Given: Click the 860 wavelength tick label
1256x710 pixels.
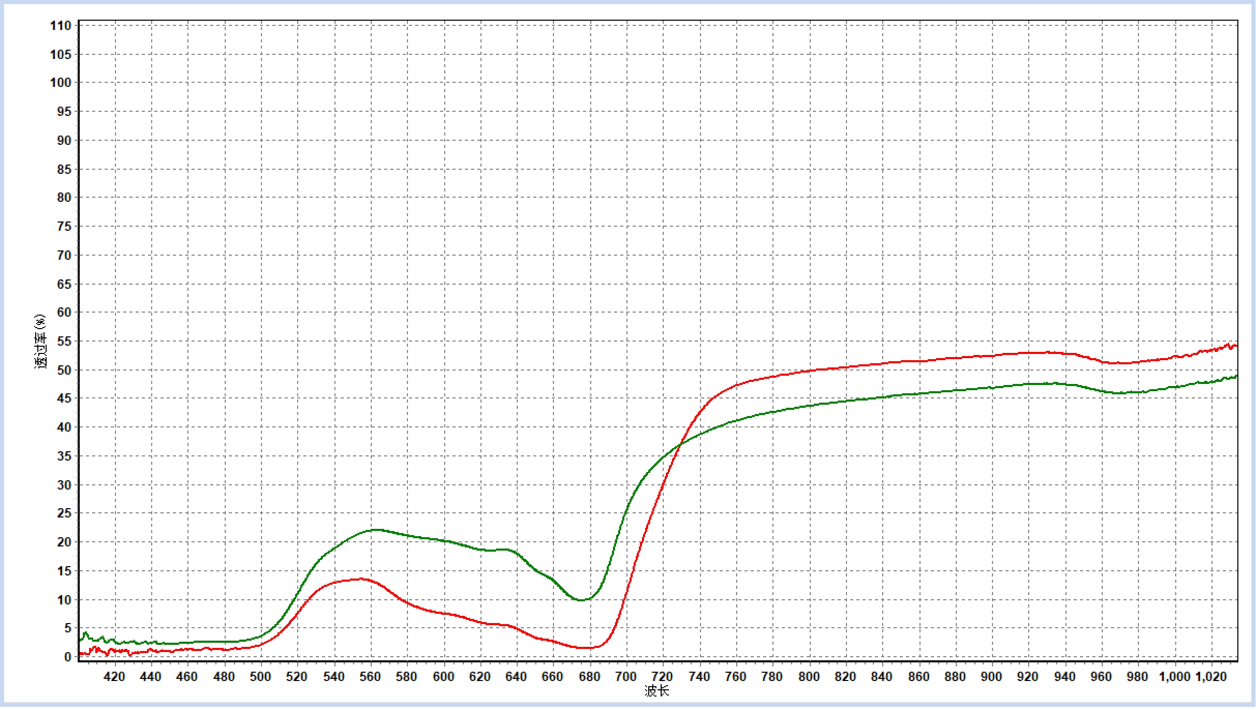Looking at the screenshot, I should click(x=919, y=676).
